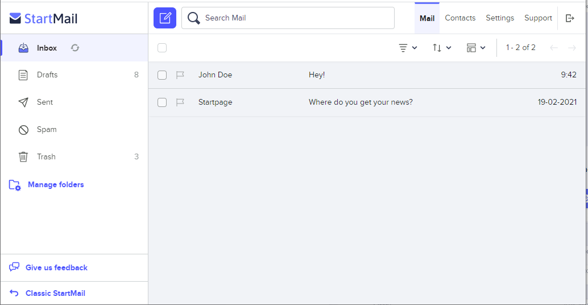Click the Sent paper plane icon

[23, 102]
